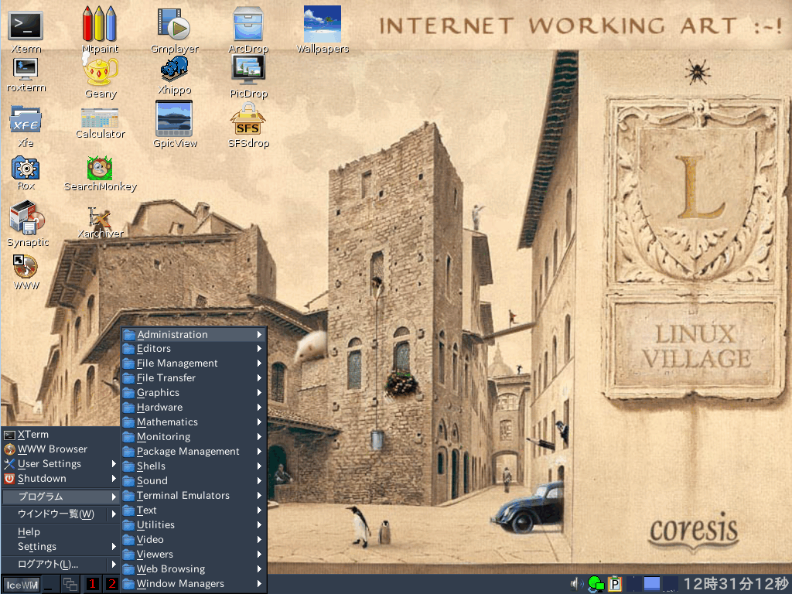Expand the Administration category

click(193, 334)
